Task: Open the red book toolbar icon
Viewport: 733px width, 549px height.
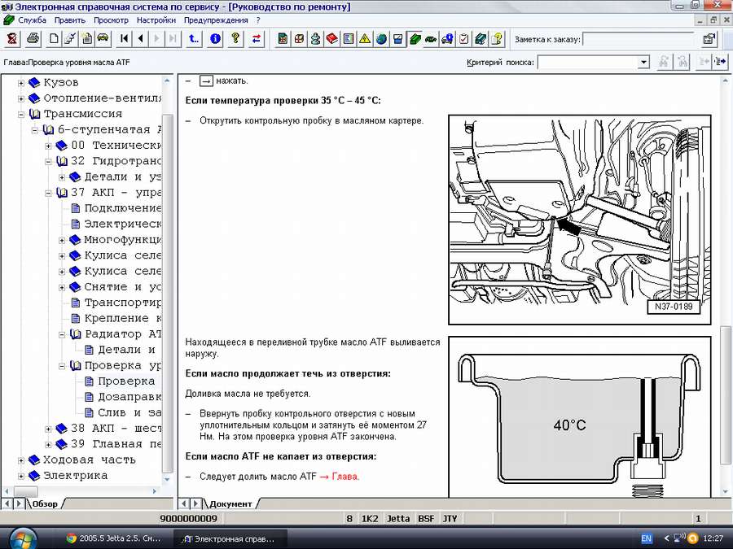Action: click(332, 39)
